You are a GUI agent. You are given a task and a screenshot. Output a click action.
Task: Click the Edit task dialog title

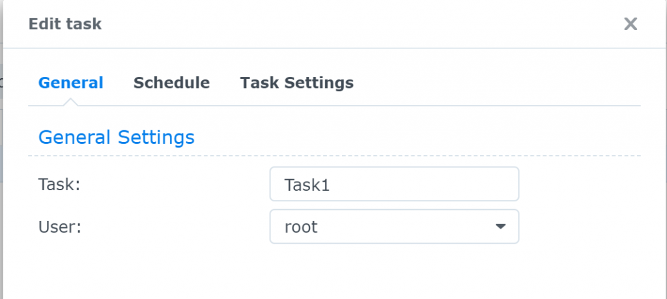(x=64, y=25)
